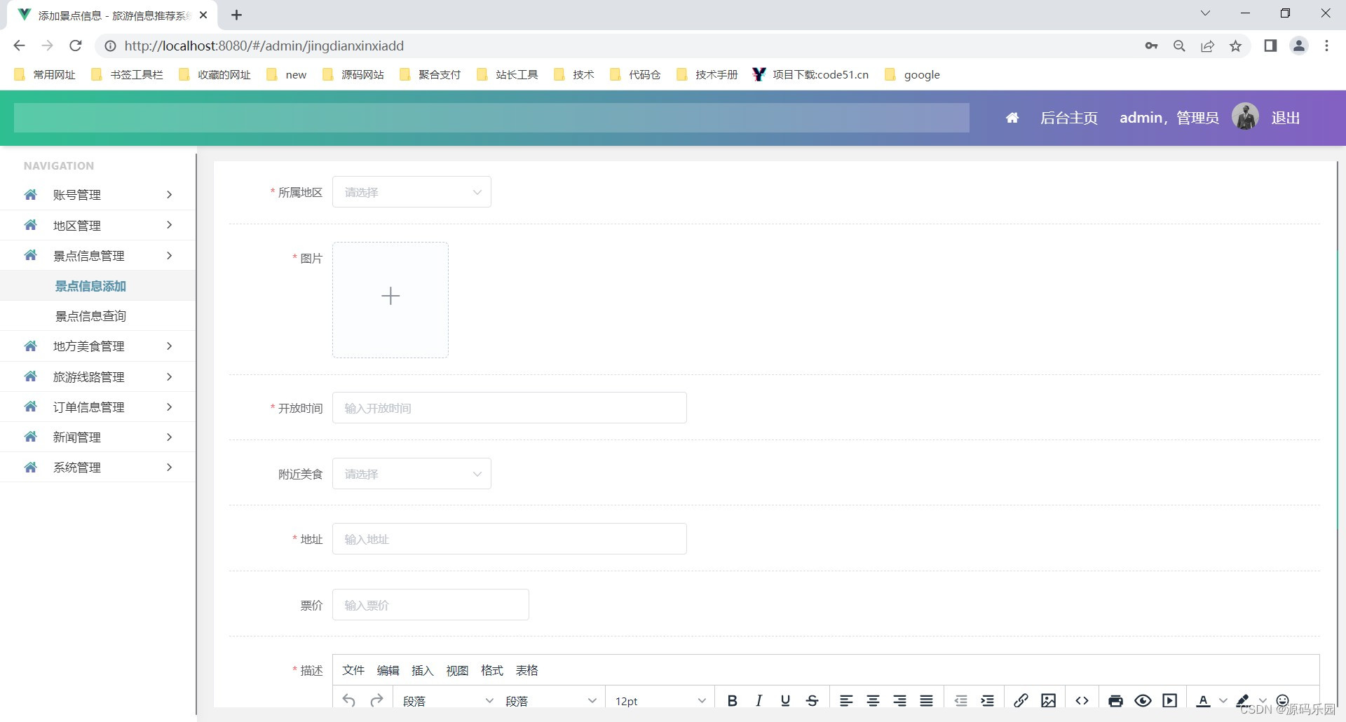Insert an emoji from the editor toolbar
Screen dimensions: 1346x722
pyautogui.click(x=1282, y=700)
